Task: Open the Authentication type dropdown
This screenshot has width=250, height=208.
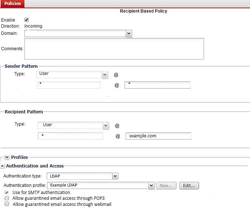Action: (83, 176)
